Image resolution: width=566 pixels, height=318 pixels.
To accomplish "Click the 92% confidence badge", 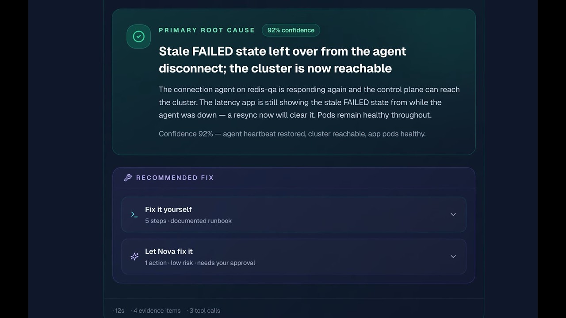I will coord(291,30).
